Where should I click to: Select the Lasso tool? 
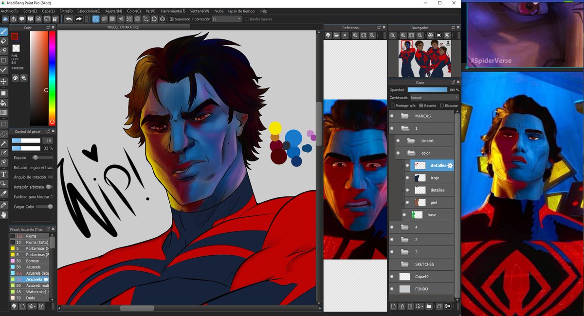[x=4, y=133]
